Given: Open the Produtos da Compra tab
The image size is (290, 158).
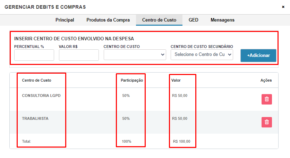Looking at the screenshot, I should coord(108,20).
